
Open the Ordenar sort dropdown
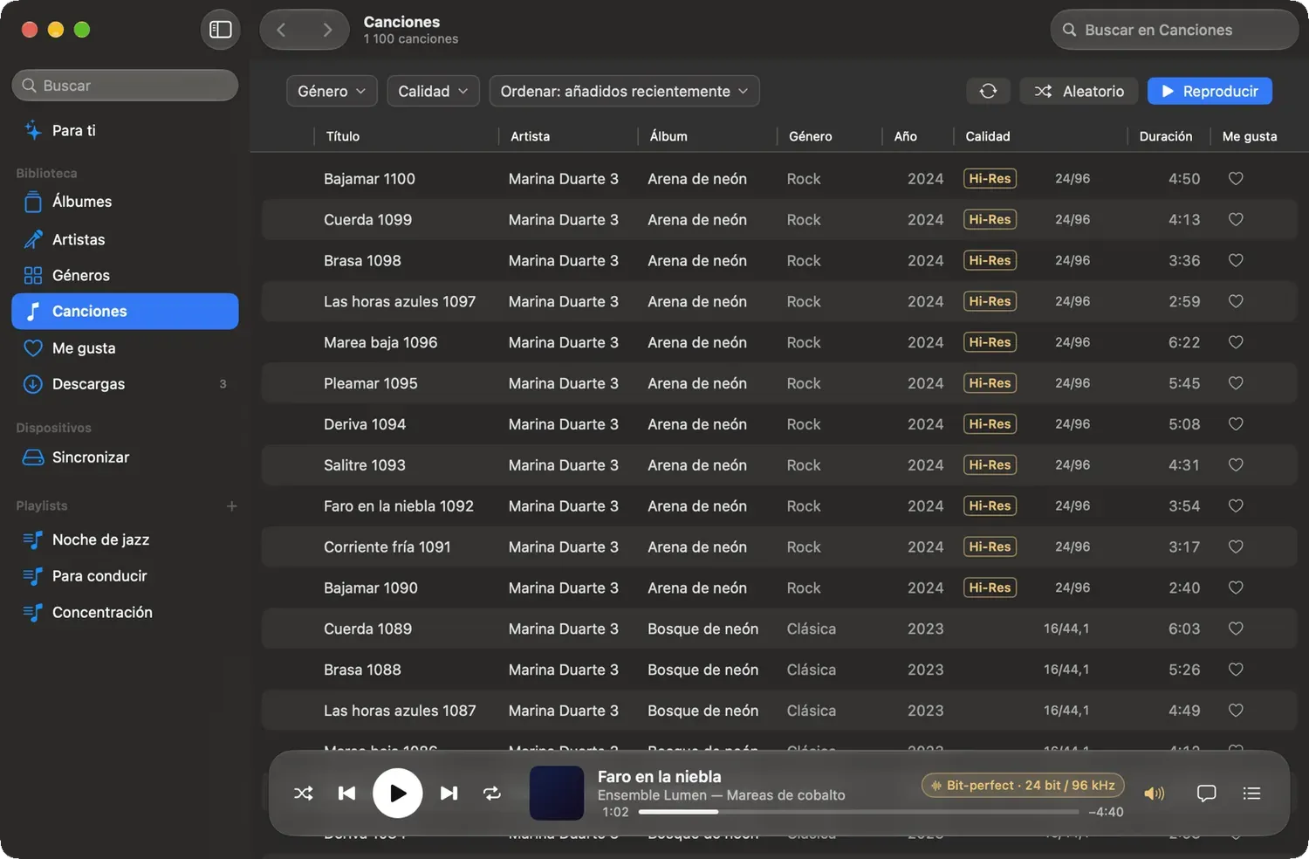click(x=624, y=91)
